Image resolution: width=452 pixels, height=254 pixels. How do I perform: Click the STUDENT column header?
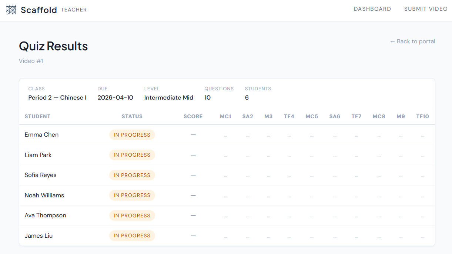coord(37,116)
